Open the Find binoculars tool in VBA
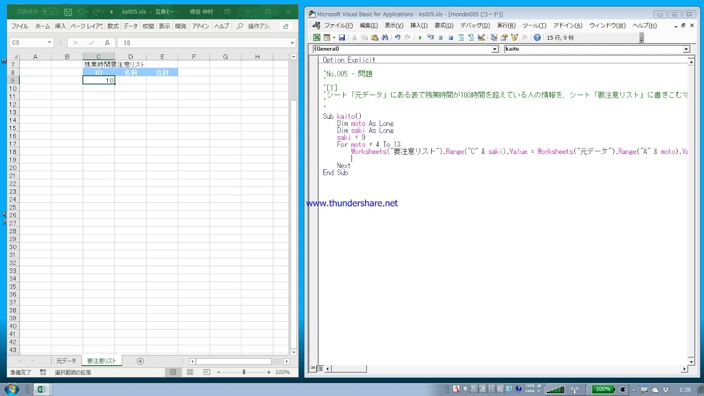Screen dimensions: 704x396 [384, 38]
